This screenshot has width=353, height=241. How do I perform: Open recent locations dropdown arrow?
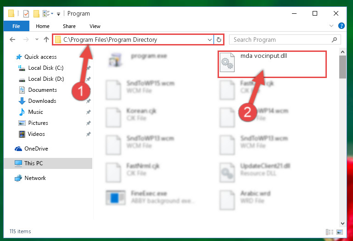coord(37,39)
